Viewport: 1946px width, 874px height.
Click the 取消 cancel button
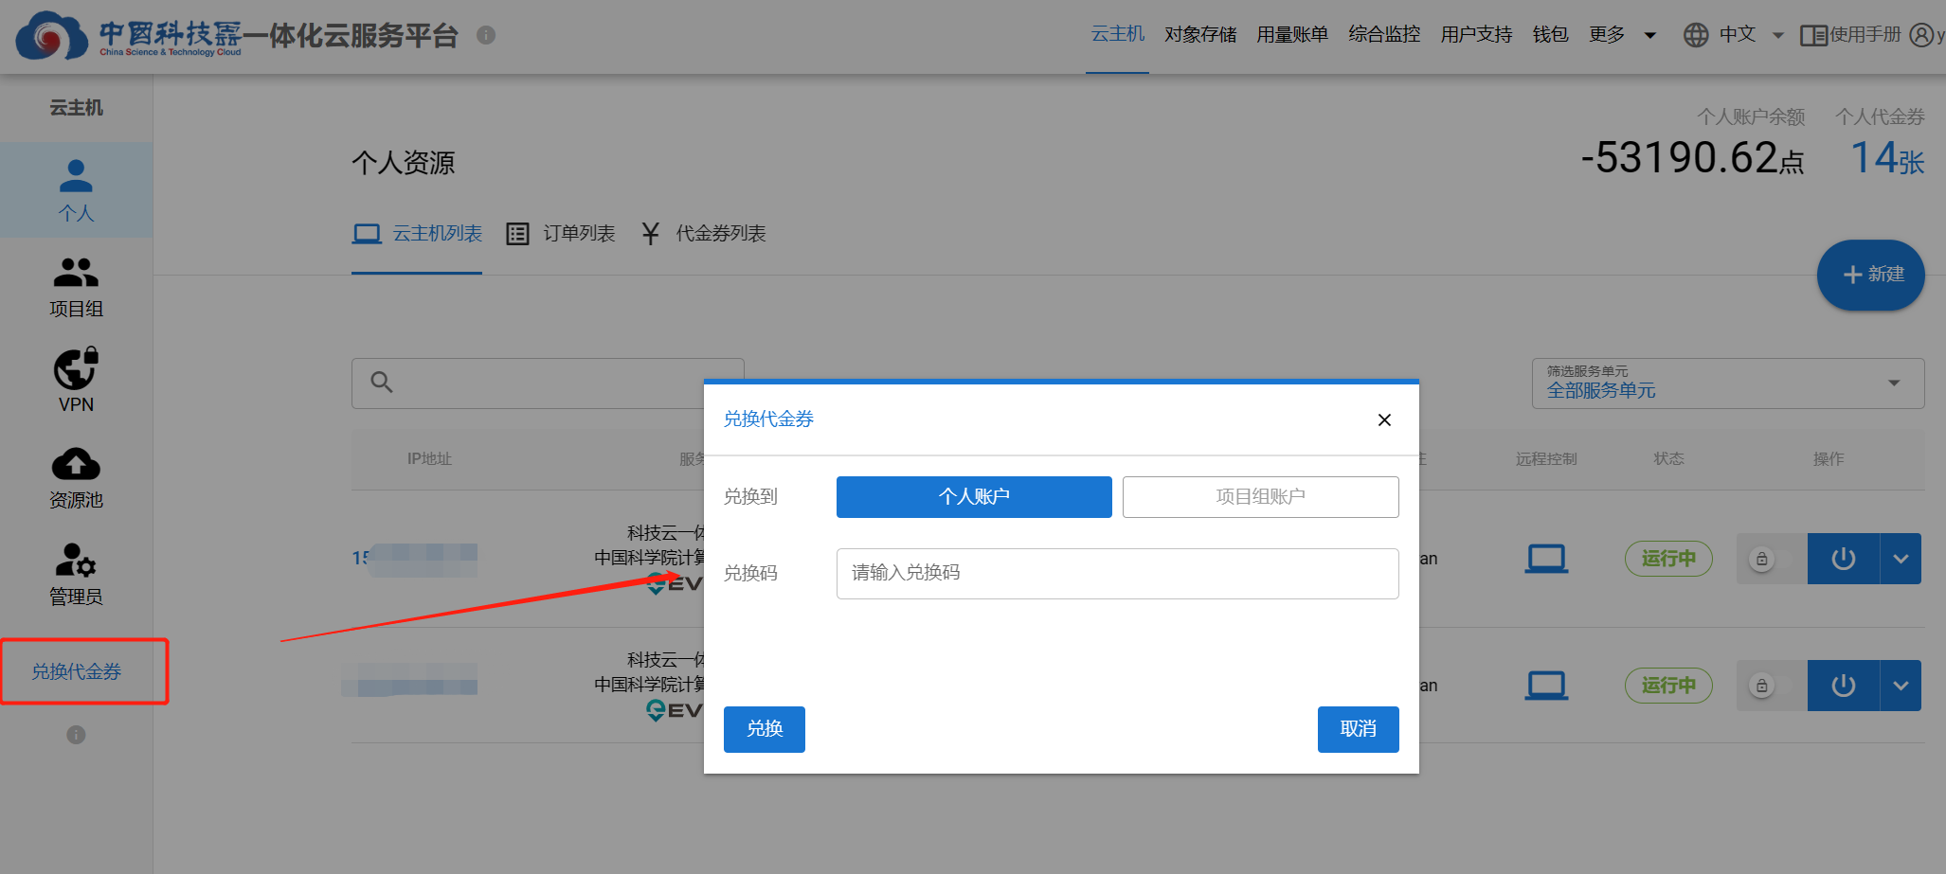point(1358,729)
